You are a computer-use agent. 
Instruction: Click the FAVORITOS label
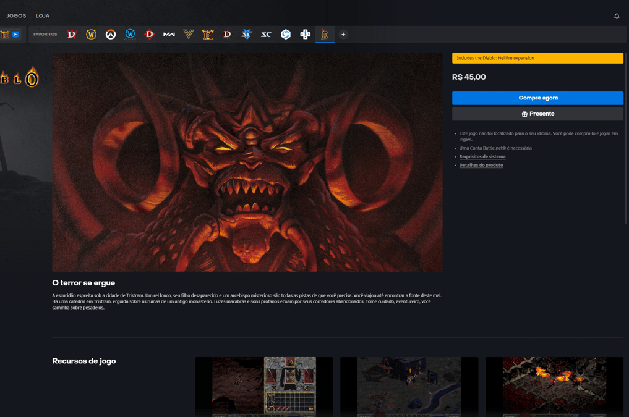(45, 35)
